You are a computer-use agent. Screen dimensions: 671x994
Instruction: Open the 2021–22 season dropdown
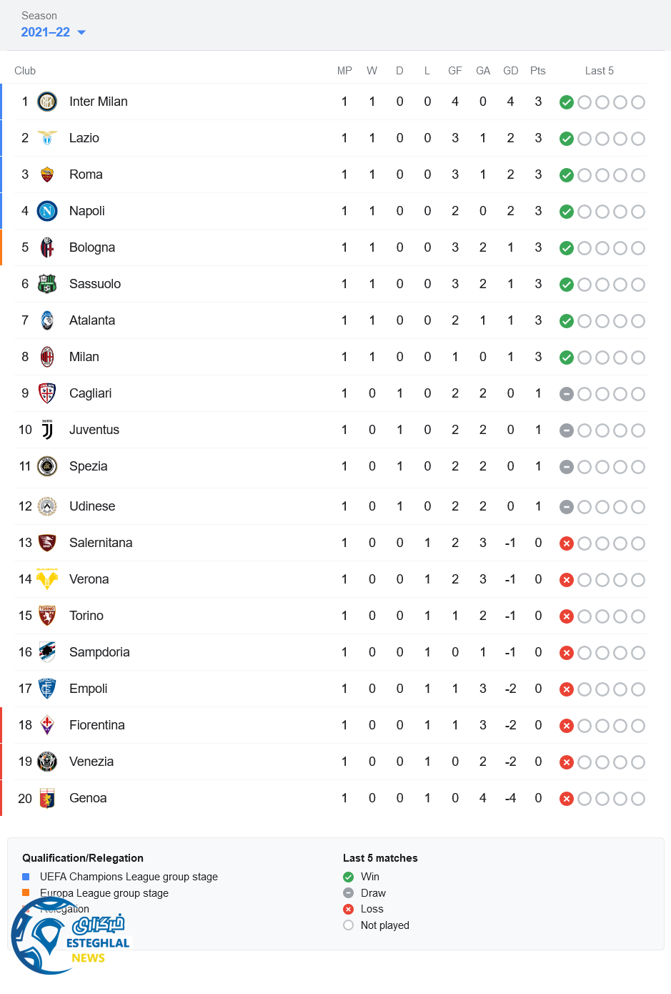pos(53,32)
